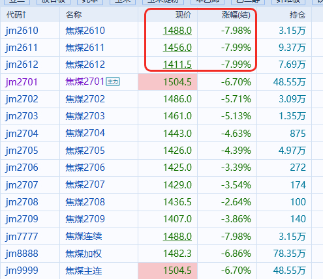Select contract code jm9999
This screenshot has height=279, width=323.
pyautogui.click(x=22, y=271)
